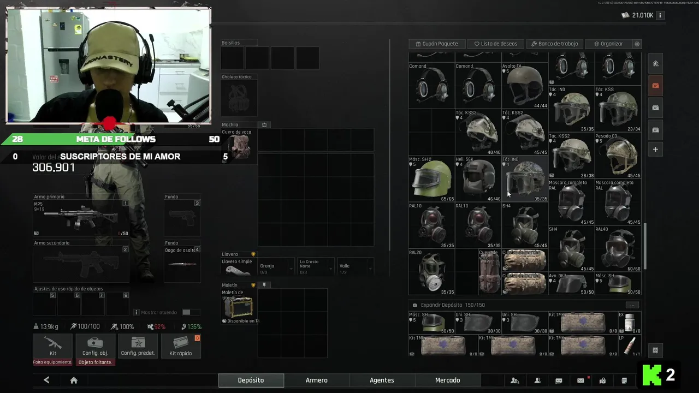Select the empty holster slot 3

tap(182, 218)
